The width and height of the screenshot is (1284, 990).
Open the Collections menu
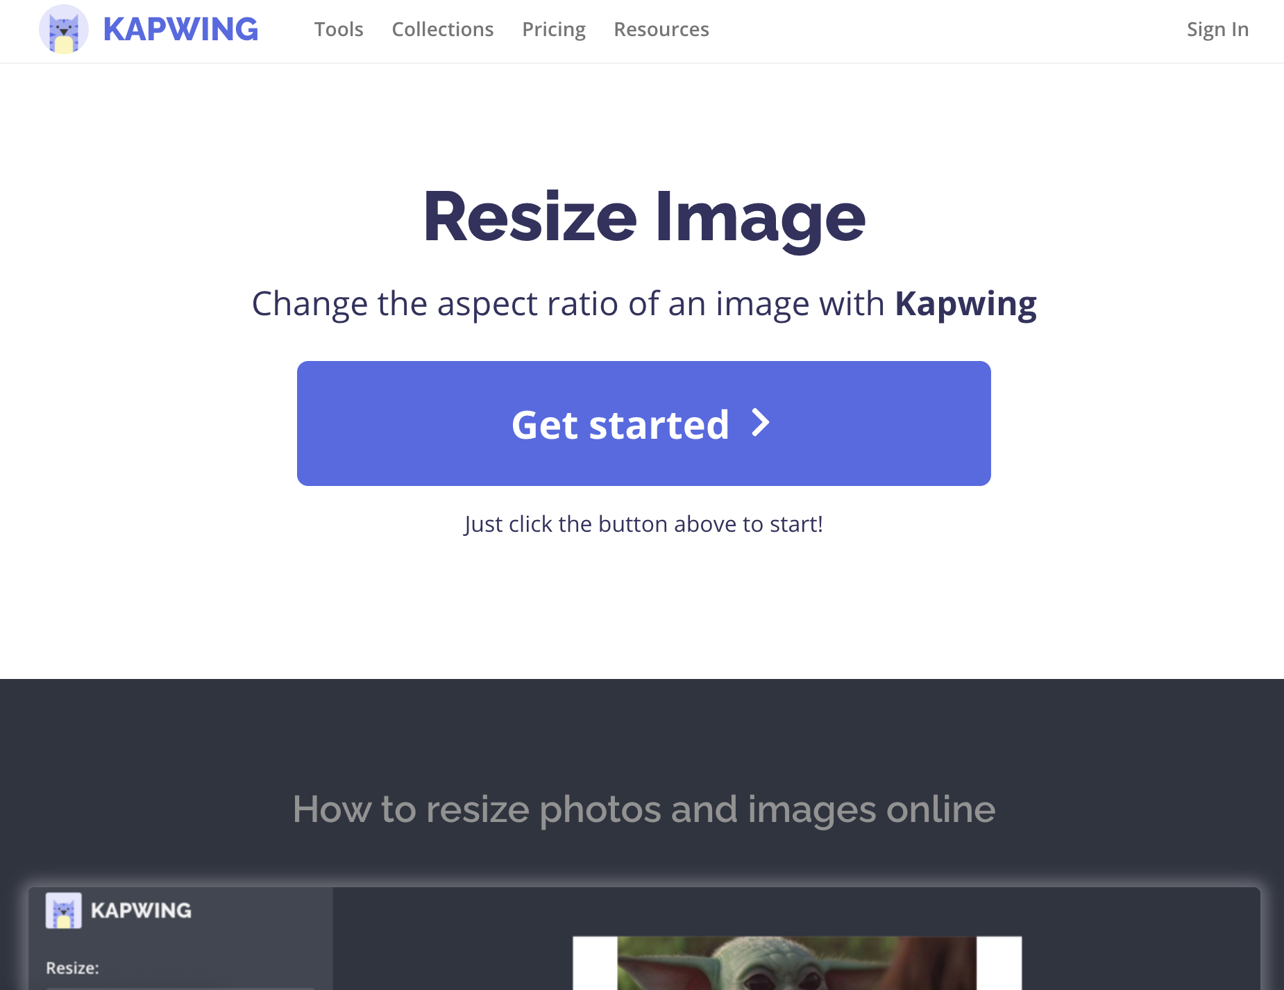443,29
